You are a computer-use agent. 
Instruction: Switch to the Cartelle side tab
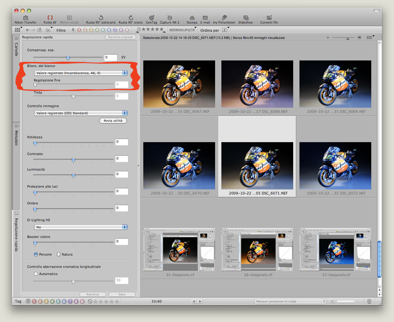tap(16, 49)
